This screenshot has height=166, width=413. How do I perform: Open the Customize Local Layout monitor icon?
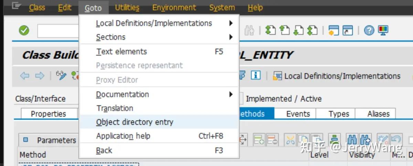click(383, 31)
